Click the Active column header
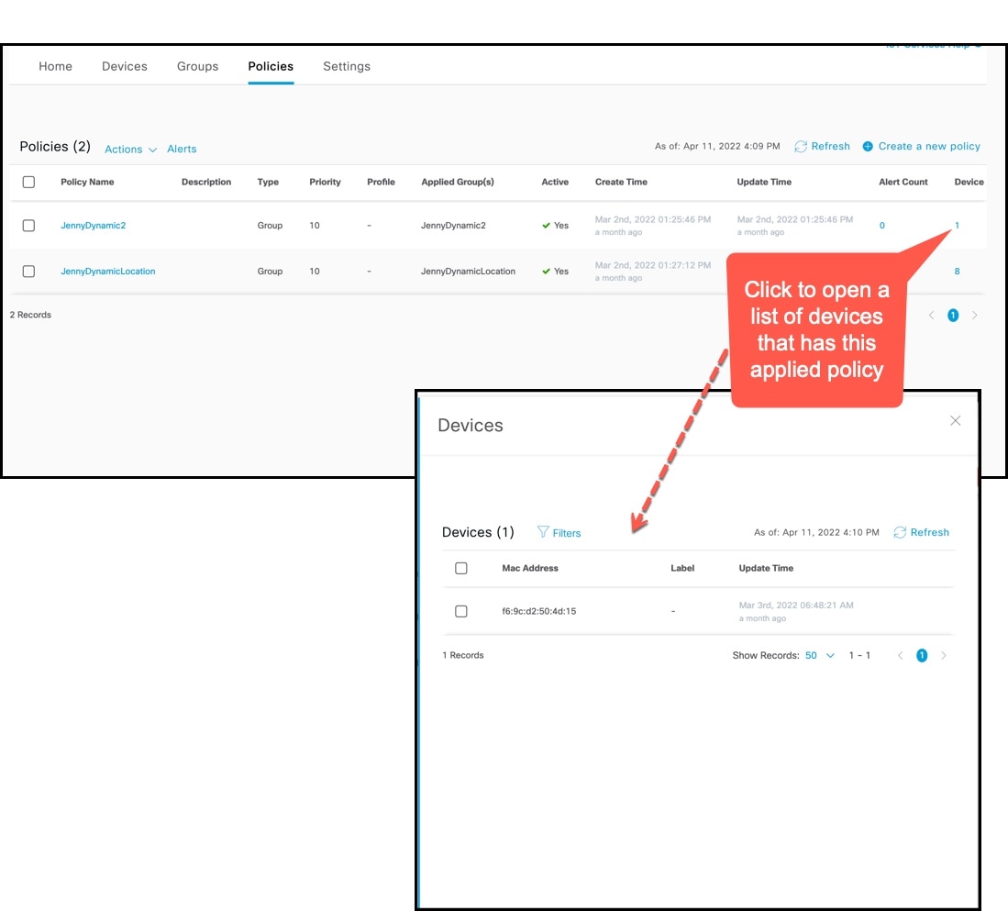1008x911 pixels. pos(555,182)
